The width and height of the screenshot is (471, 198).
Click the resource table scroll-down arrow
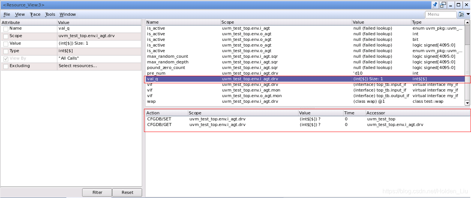pyautogui.click(x=467, y=103)
